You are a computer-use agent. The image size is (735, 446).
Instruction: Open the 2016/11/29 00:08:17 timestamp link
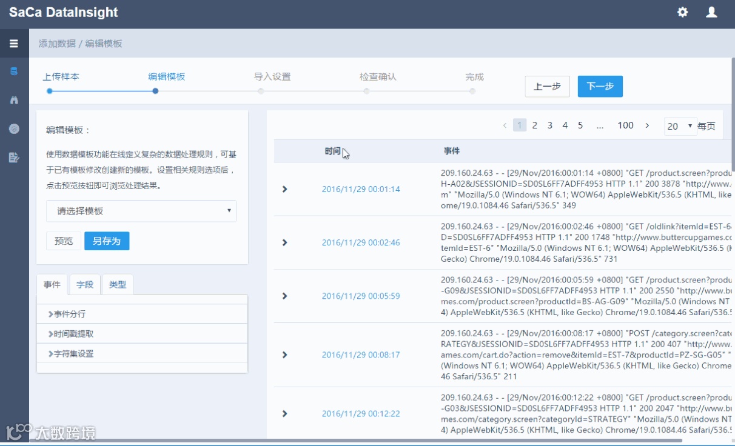[x=361, y=354]
